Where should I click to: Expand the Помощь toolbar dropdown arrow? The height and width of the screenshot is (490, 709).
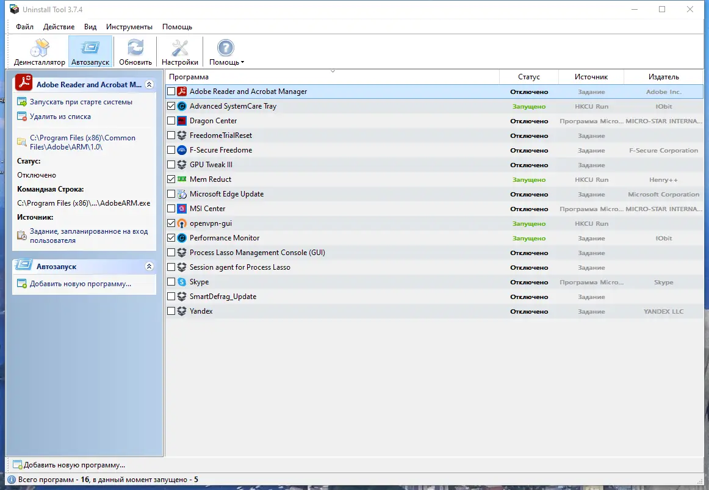[242, 62]
